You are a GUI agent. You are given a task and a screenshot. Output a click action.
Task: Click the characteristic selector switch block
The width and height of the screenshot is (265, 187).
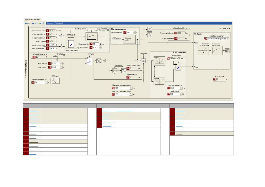(178, 67)
